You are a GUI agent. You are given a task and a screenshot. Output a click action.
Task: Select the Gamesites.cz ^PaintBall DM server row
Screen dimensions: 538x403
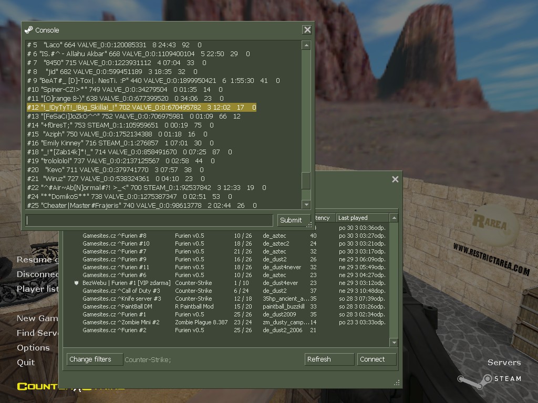pyautogui.click(x=117, y=306)
